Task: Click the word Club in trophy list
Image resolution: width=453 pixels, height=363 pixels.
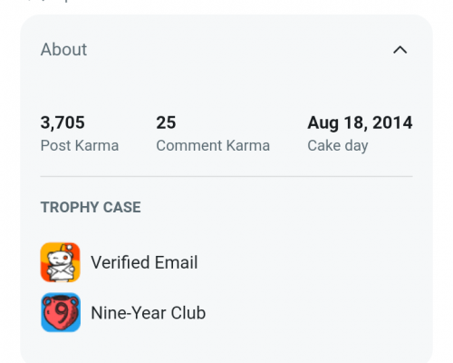Action: [x=188, y=312]
